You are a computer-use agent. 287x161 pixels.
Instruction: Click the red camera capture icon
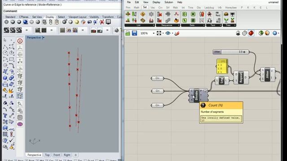click(x=93, y=30)
